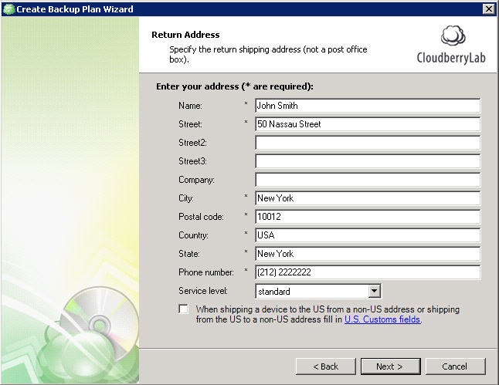The height and width of the screenshot is (385, 499).
Task: Focus the Name field containing John Smith
Action: (368, 106)
